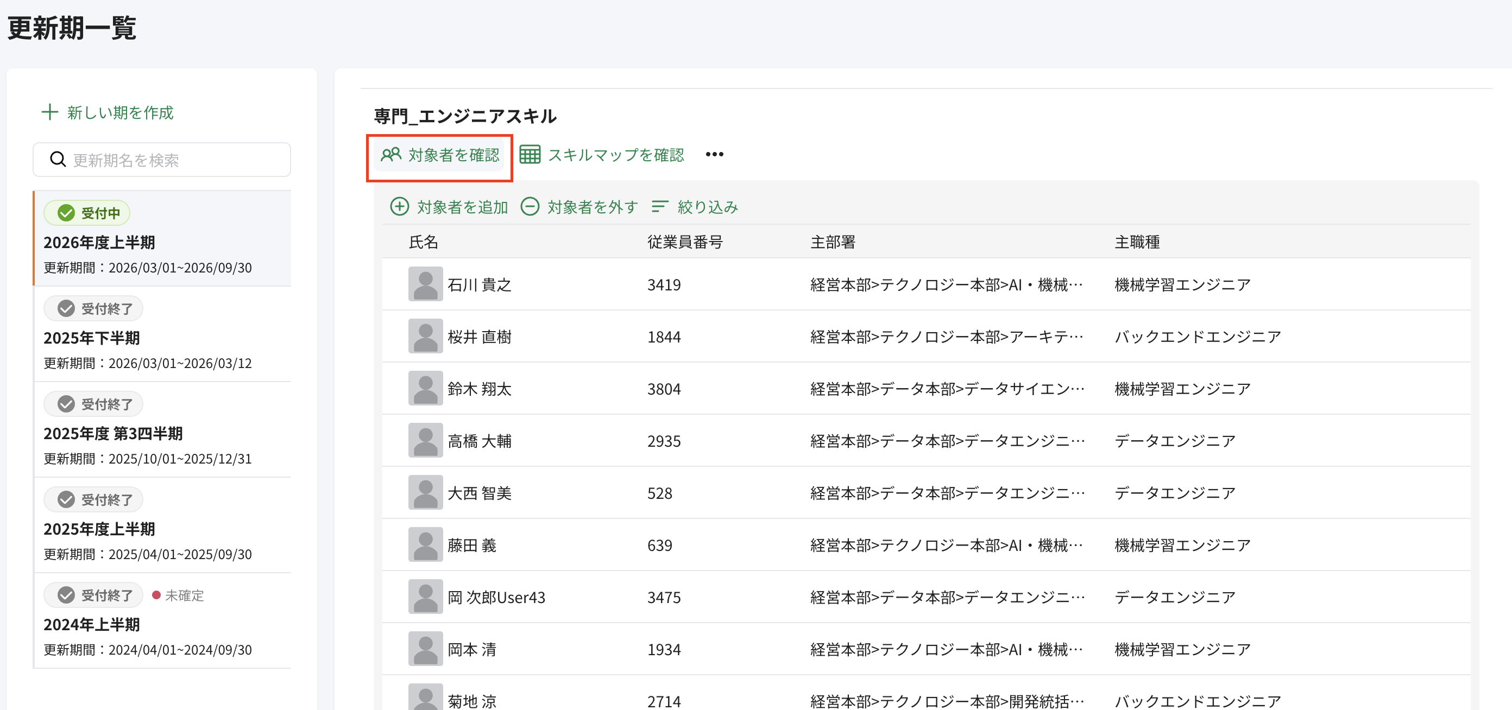This screenshot has height=710, width=1512.
Task: Click avatar of 高橋 大輔
Action: (426, 440)
